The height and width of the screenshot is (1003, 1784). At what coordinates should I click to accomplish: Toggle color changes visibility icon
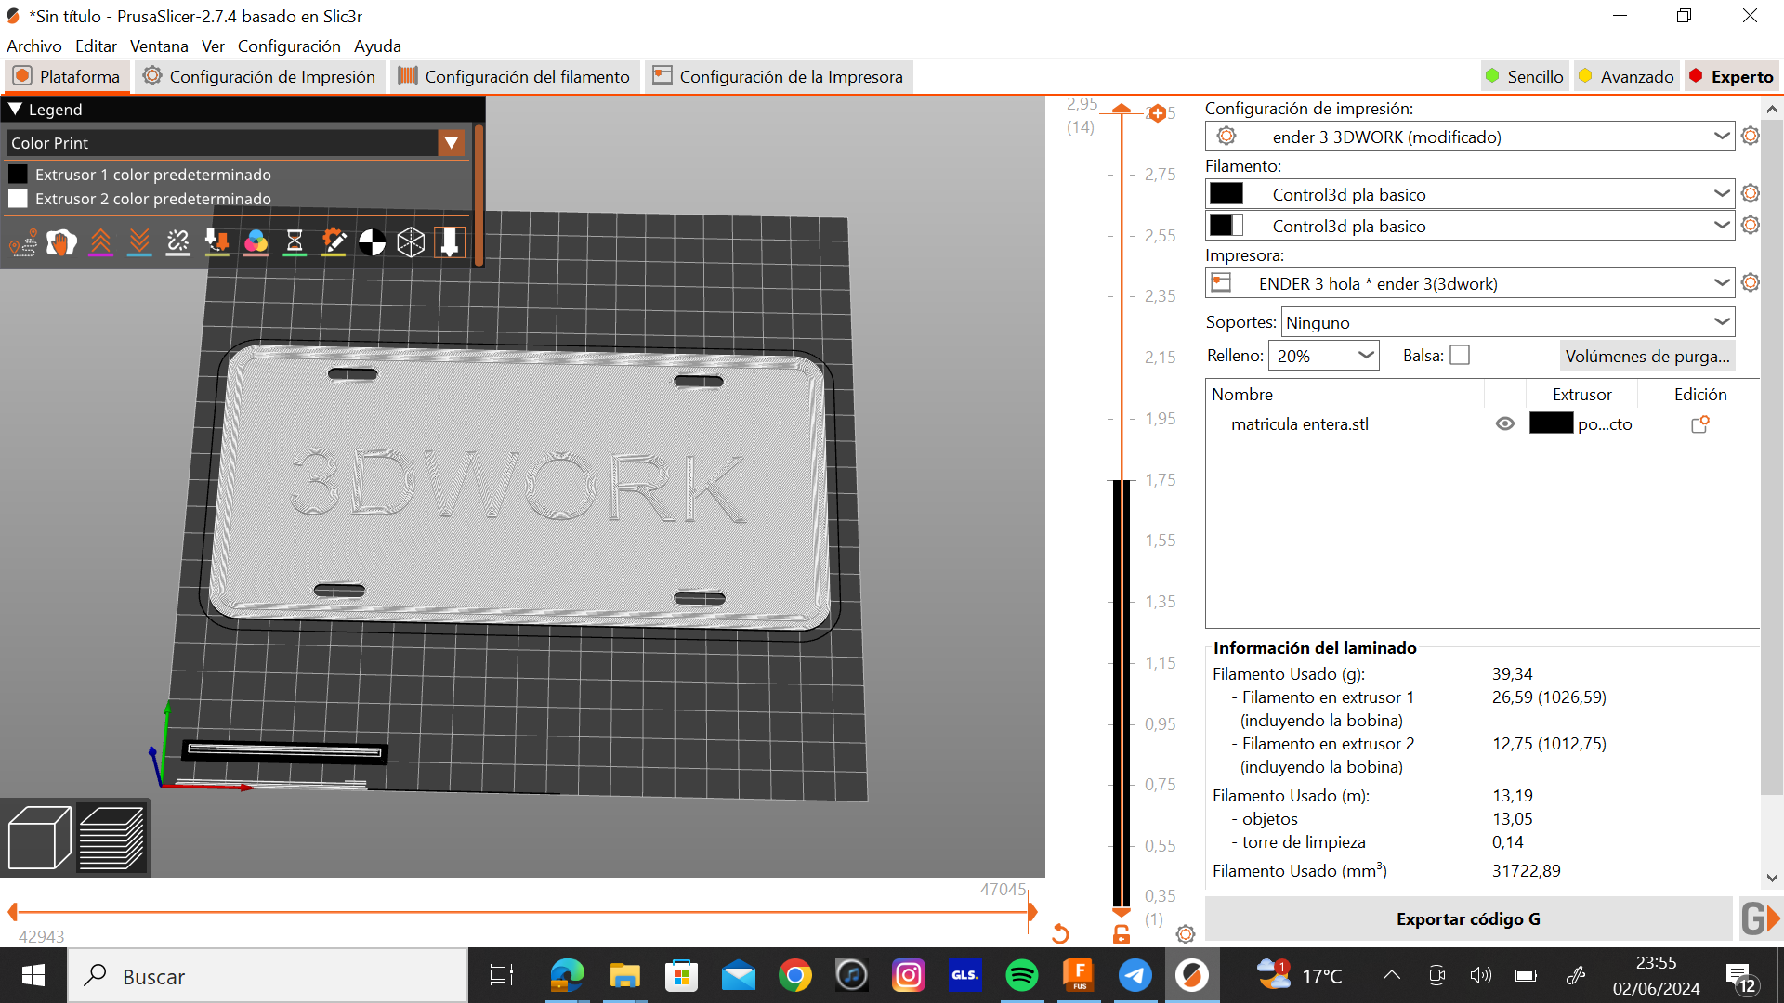[256, 243]
